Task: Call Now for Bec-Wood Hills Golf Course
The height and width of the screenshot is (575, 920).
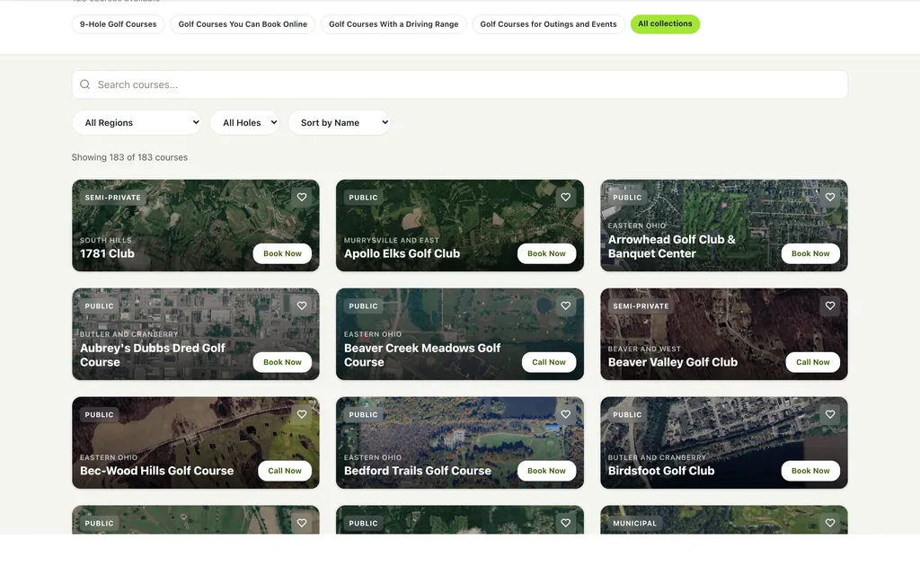Action: click(x=285, y=471)
